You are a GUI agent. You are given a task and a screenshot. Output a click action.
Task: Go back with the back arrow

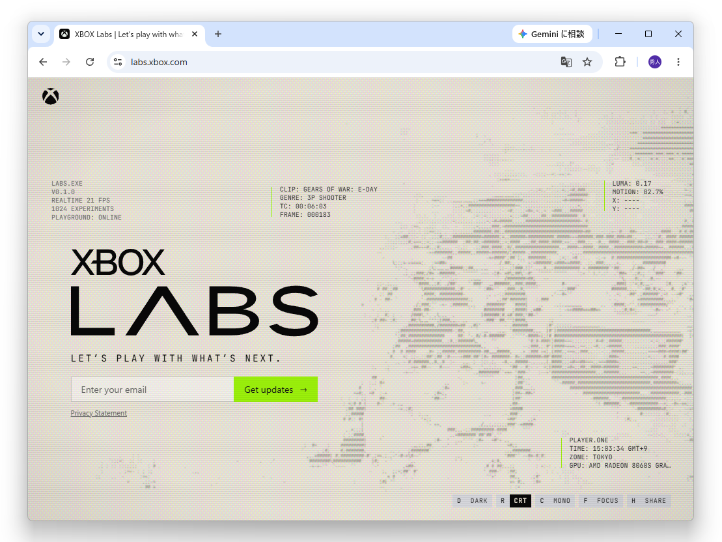[x=43, y=62]
